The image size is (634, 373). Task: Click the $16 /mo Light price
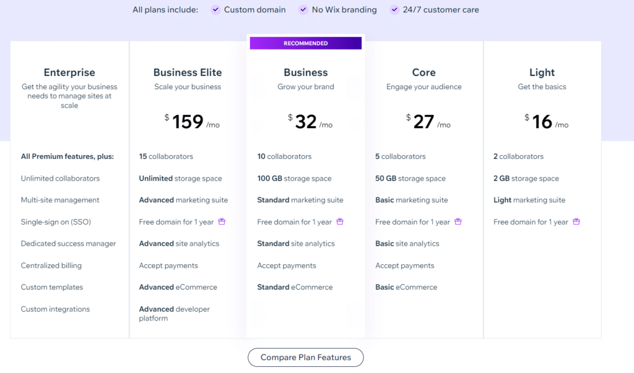pyautogui.click(x=543, y=122)
